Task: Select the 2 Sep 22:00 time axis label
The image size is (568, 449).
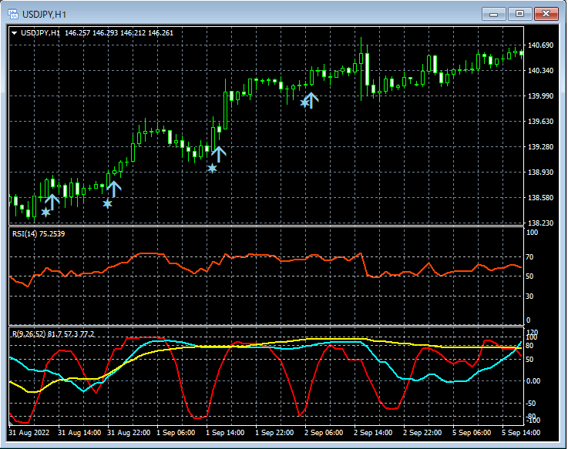Action: tap(423, 433)
